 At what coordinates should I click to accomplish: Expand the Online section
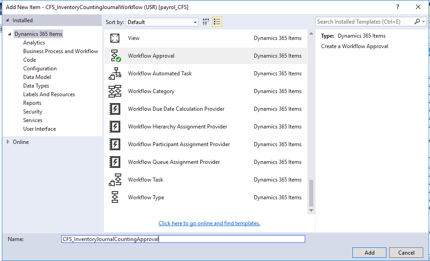(x=8, y=142)
